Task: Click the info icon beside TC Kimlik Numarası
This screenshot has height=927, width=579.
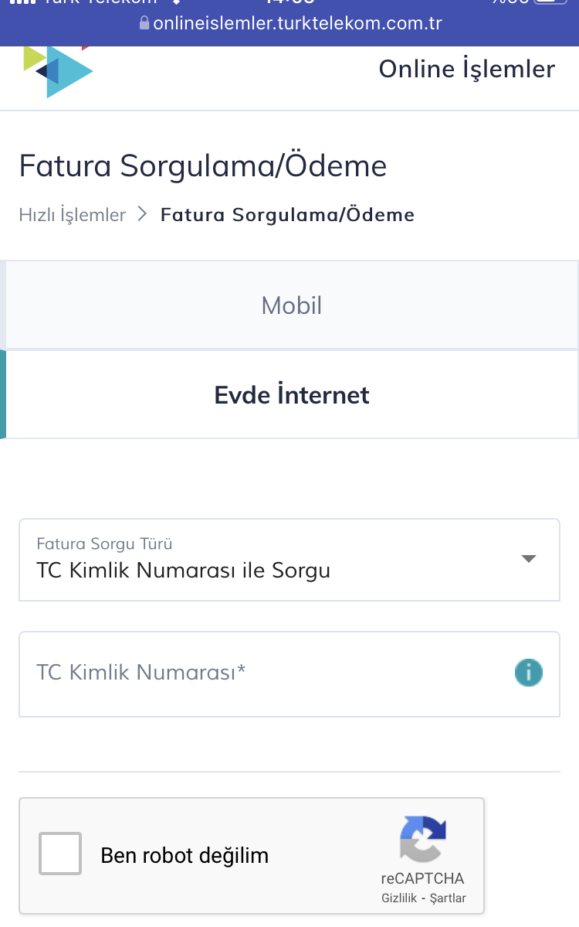Action: [529, 673]
